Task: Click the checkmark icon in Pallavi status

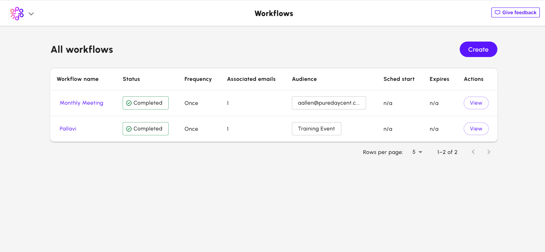Action: [x=129, y=129]
